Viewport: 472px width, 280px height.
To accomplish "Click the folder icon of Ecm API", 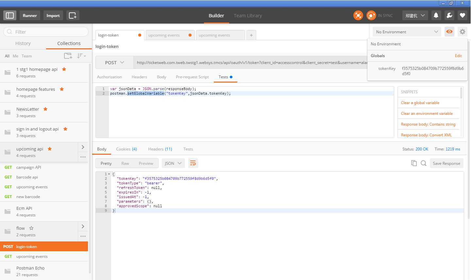I will tap(8, 211).
